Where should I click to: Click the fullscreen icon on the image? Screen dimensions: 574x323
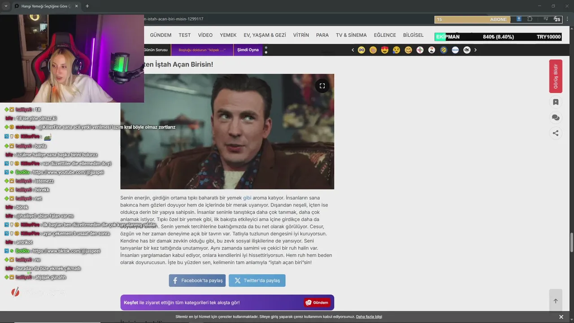(x=322, y=86)
